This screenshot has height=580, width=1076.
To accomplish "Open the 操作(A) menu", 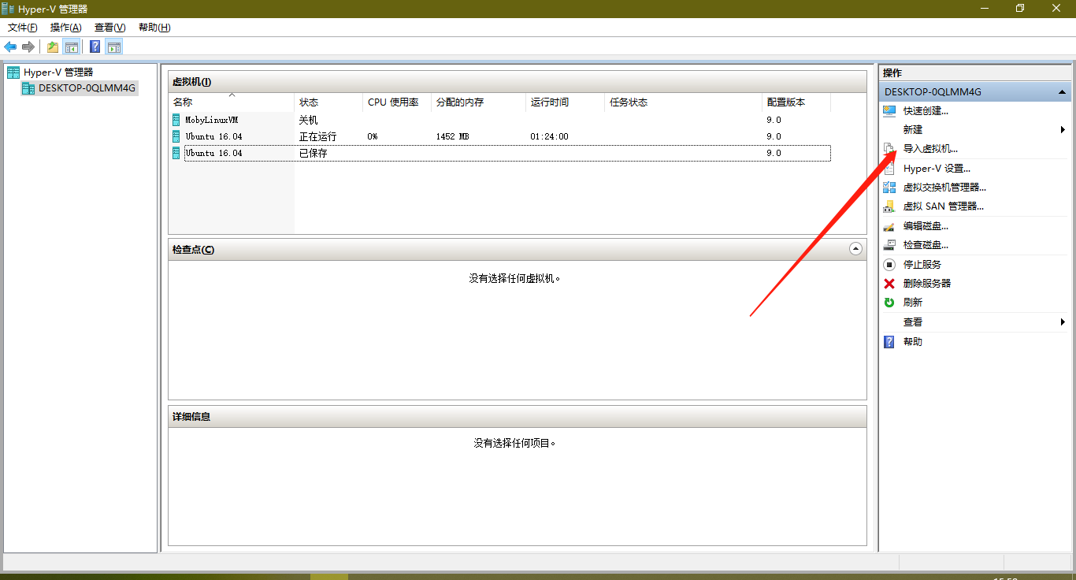I will (x=66, y=28).
